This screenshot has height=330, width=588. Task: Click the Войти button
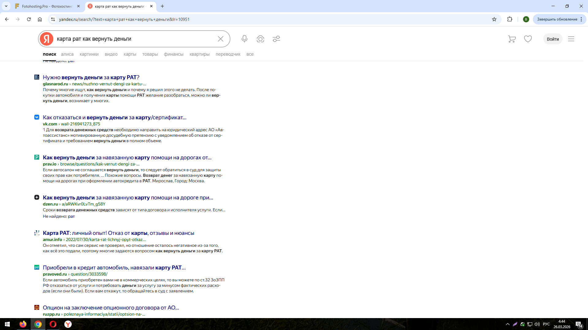(552, 39)
